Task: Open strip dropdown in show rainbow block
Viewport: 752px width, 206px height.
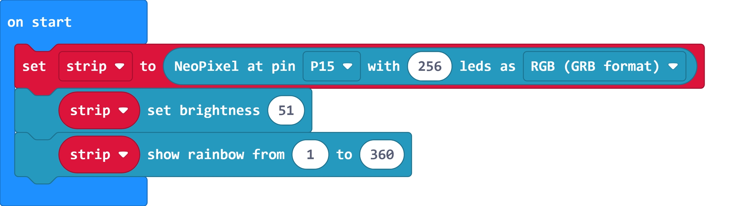Action: coord(99,154)
